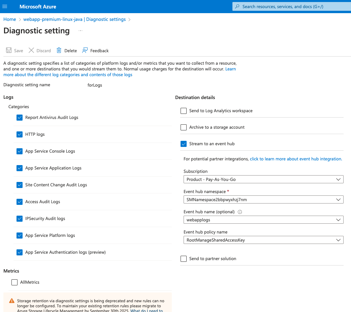Click the search magnifier icon

237,6
